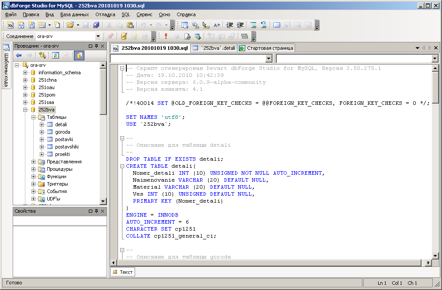Click the Open file folder icon

point(70,25)
